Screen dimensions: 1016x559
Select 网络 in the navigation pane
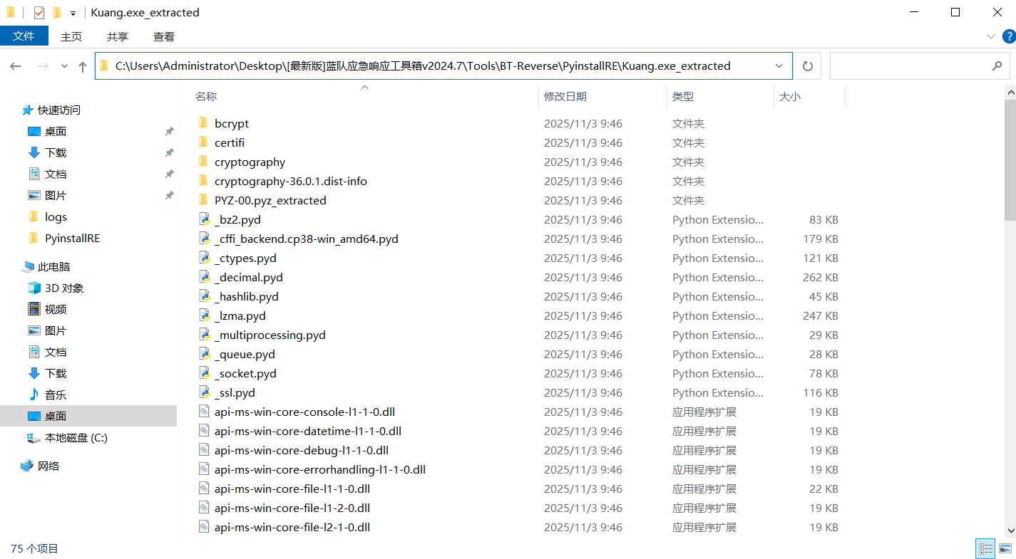(48, 466)
